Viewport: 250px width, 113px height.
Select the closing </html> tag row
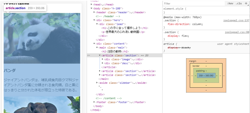click(95, 110)
